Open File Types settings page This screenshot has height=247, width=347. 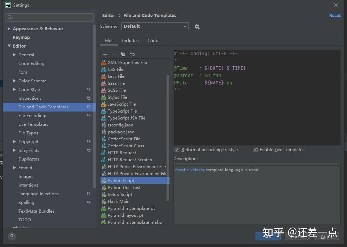coord(28,133)
